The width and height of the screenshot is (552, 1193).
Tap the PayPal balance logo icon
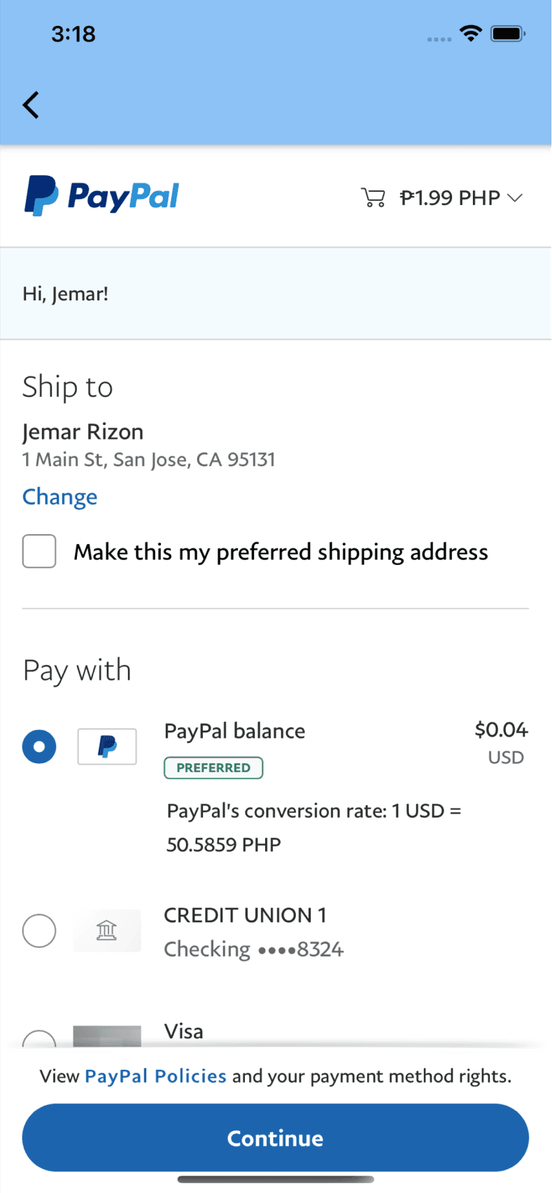(x=107, y=746)
